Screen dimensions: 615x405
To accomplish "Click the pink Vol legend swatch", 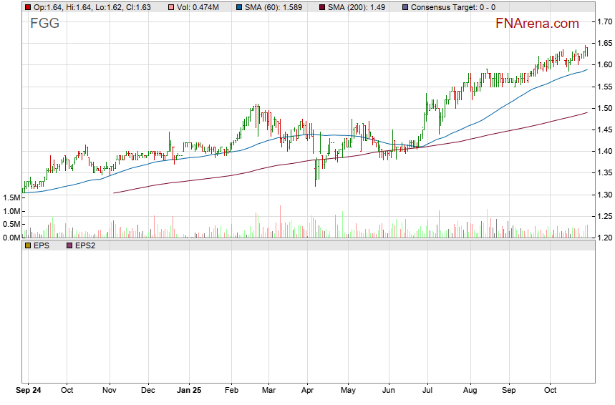I will pos(171,7).
